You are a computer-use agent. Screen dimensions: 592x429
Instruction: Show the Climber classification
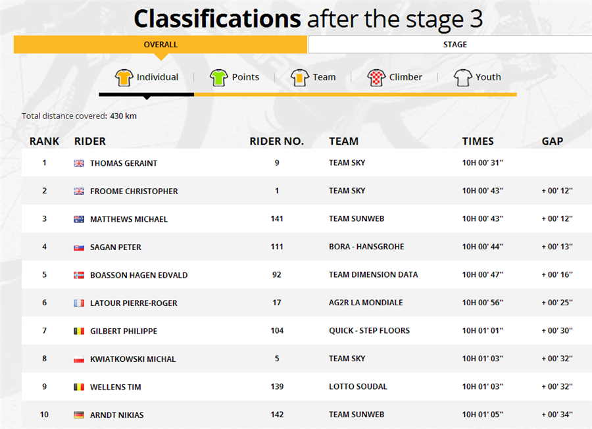405,77
